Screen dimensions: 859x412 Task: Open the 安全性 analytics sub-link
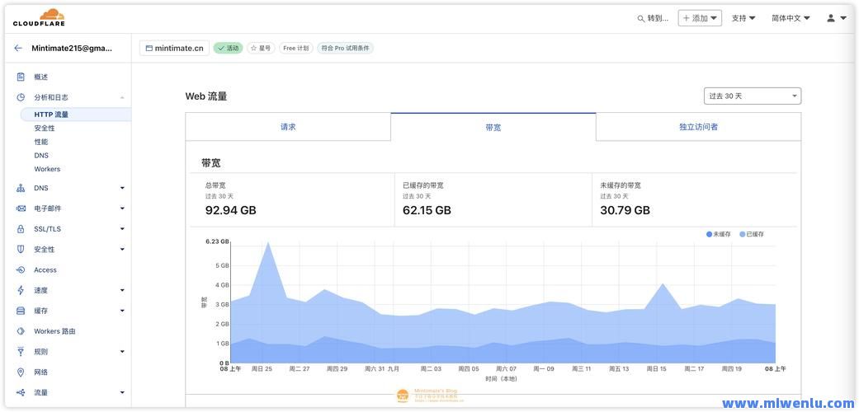coord(45,129)
